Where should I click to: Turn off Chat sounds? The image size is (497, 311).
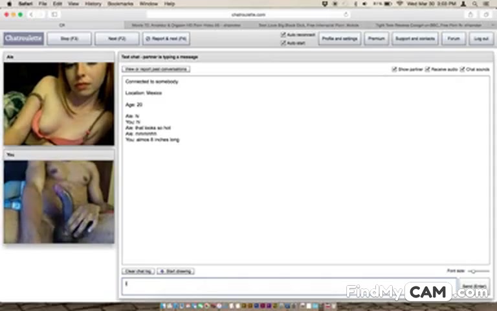[463, 69]
